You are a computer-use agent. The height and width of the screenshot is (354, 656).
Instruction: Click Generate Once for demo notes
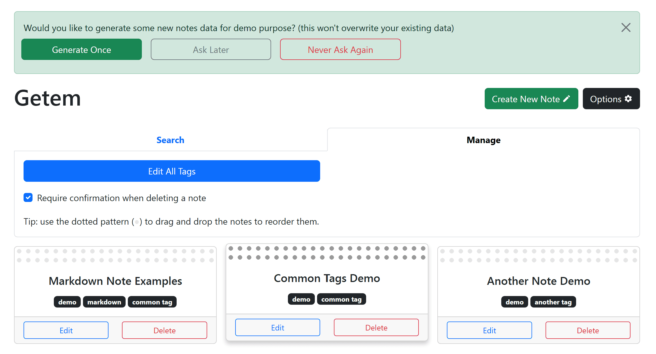tap(81, 50)
